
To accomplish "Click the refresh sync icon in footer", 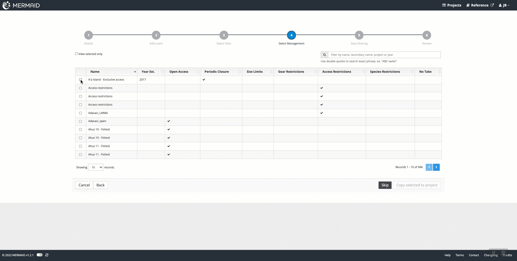I will 47,255.
